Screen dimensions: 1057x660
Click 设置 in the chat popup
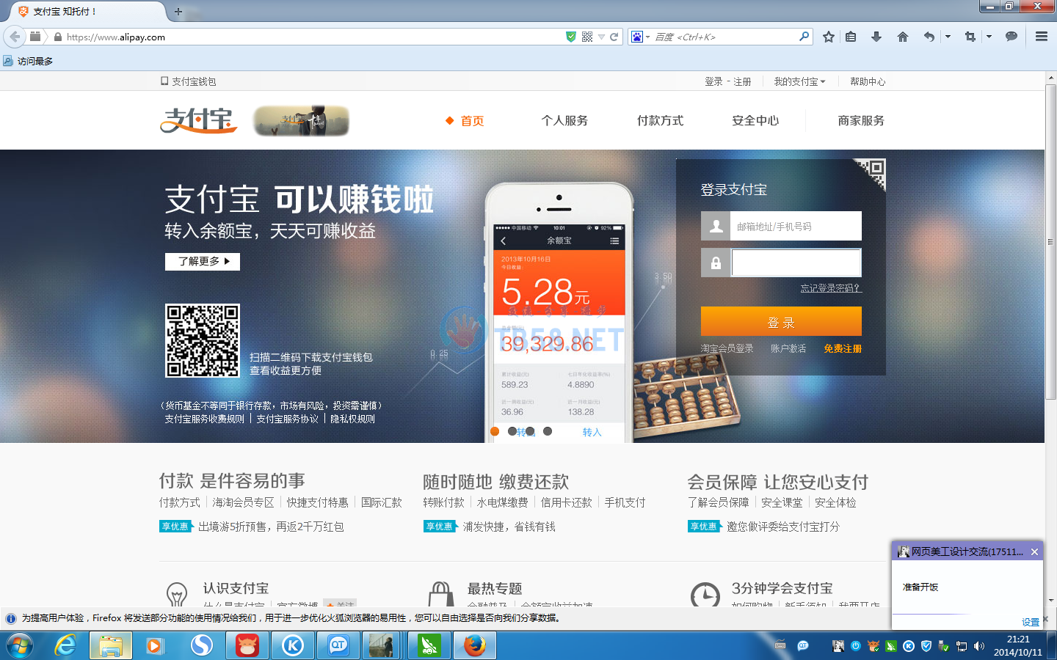click(x=1031, y=622)
